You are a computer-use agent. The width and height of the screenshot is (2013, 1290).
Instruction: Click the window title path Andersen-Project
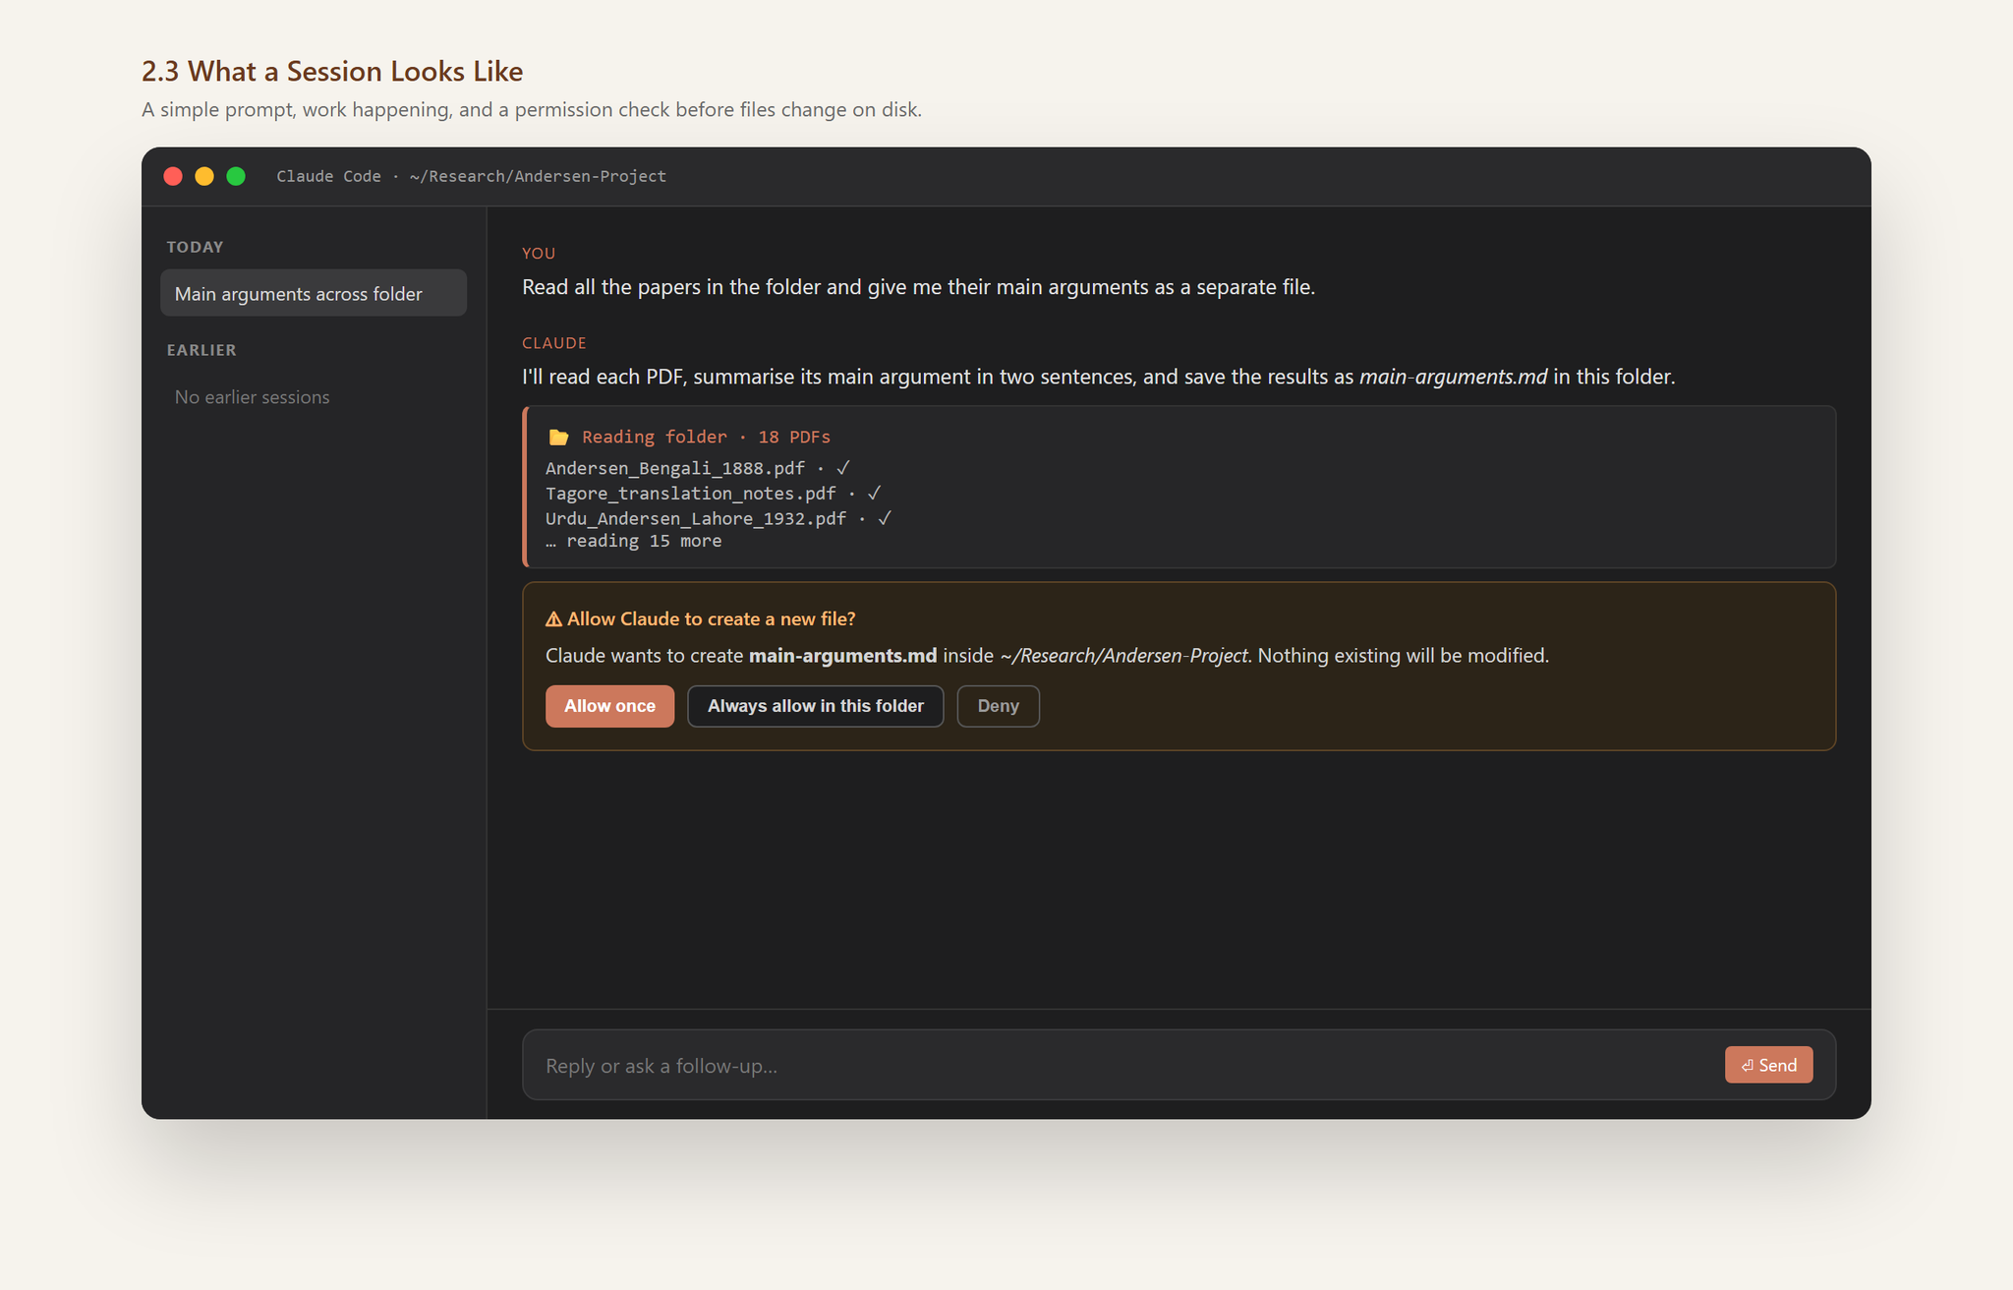(590, 176)
